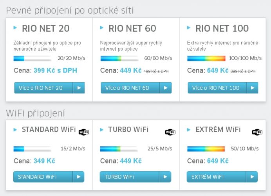Click the arrow on EXTRÉM WiFi button

[252, 177]
